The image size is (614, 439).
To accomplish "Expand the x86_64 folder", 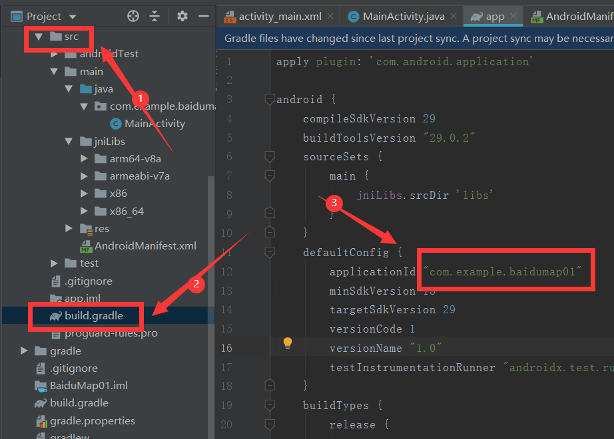I will tap(84, 211).
